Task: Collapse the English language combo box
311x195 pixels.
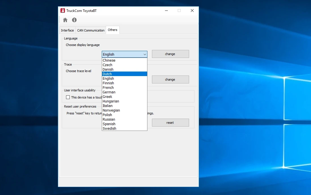Action: tap(145, 54)
